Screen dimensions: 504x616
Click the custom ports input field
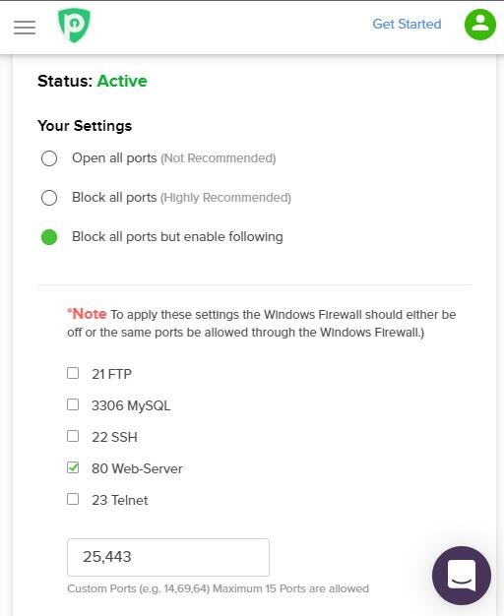[x=168, y=557]
